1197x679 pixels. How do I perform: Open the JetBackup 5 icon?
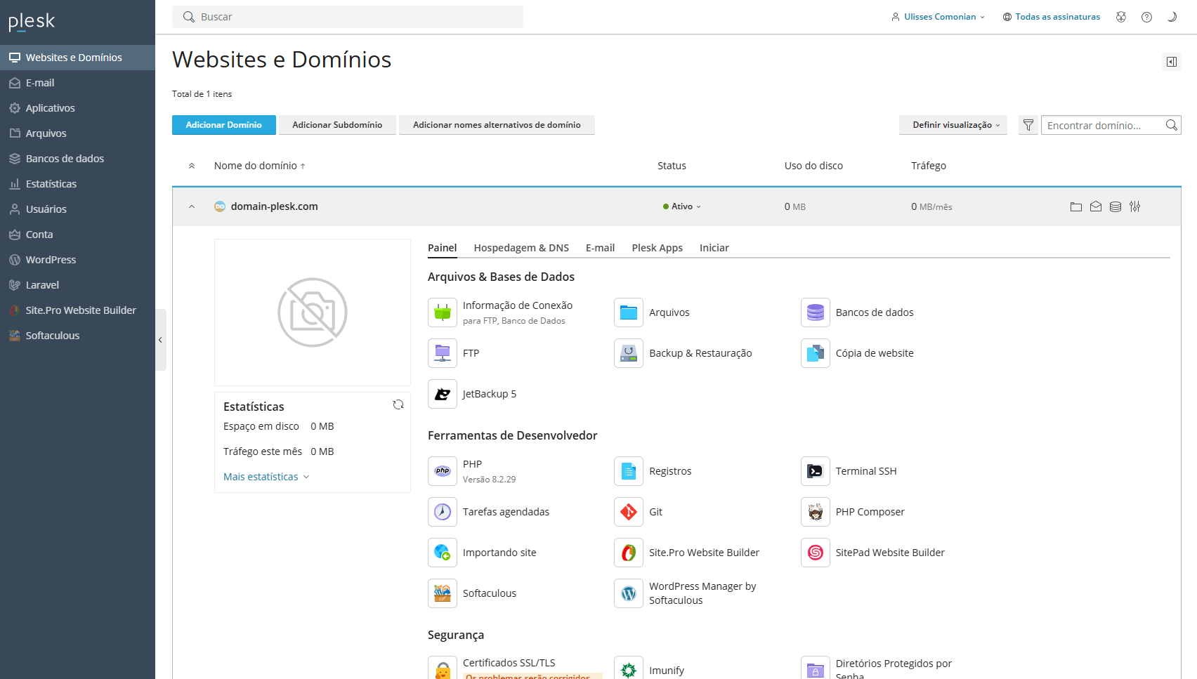pyautogui.click(x=443, y=394)
